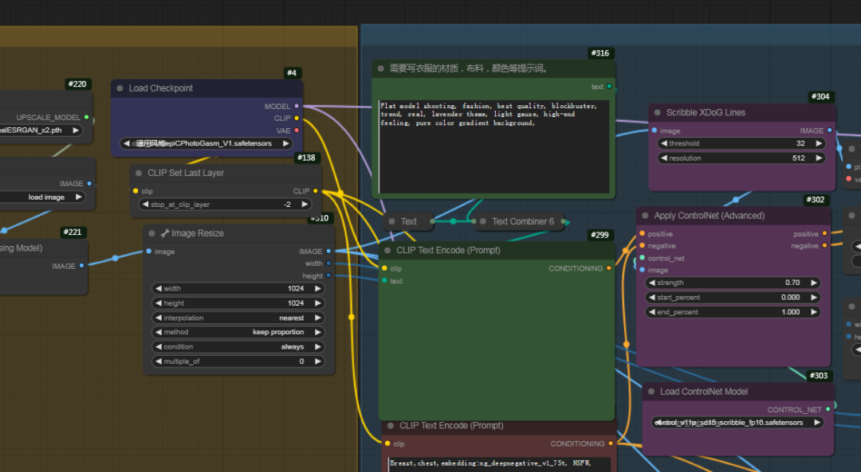Image resolution: width=861 pixels, height=472 pixels.
Task: Collapse the Apply ControlNet (Advanced) node dot
Action: pyautogui.click(x=645, y=216)
